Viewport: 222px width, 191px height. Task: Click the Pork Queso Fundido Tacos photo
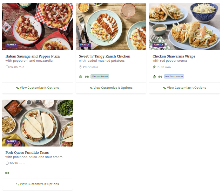pyautogui.click(x=37, y=121)
